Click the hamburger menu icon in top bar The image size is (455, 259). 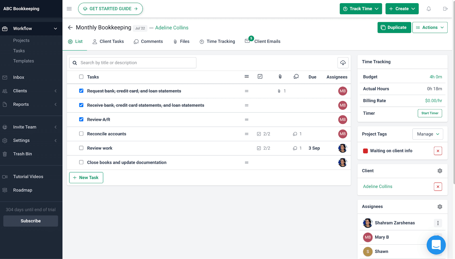click(69, 9)
